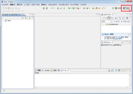Toggle Link with Editor in Package Explorer

click(x=25, y=18)
